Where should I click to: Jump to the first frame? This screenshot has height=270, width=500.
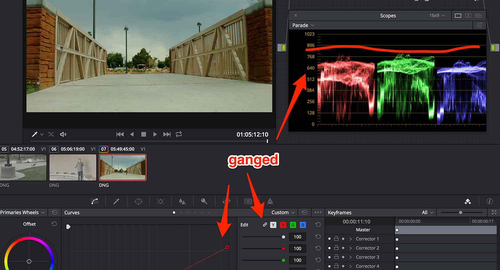pyautogui.click(x=120, y=134)
